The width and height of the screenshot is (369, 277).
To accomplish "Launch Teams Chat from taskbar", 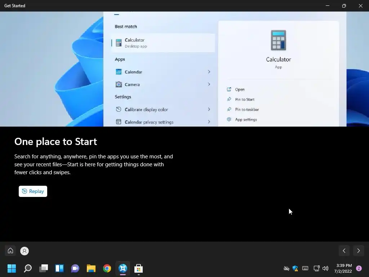I will click(x=75, y=268).
